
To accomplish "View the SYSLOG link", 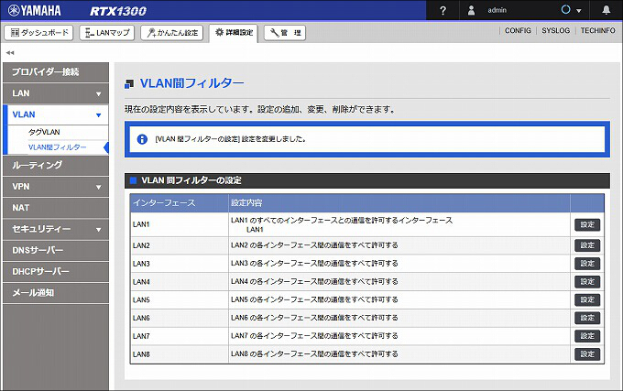I will [x=555, y=30].
